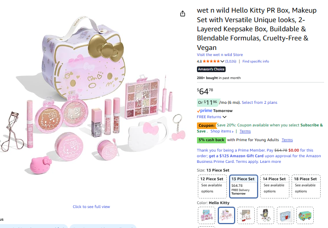Open the Shop items arrow link
Screen dimensions: 328x228
222,131
